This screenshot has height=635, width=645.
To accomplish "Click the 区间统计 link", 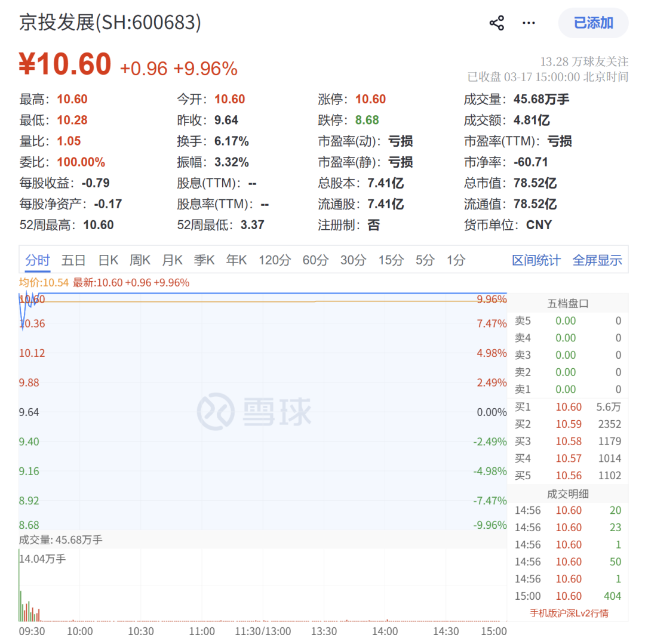I will [x=536, y=260].
